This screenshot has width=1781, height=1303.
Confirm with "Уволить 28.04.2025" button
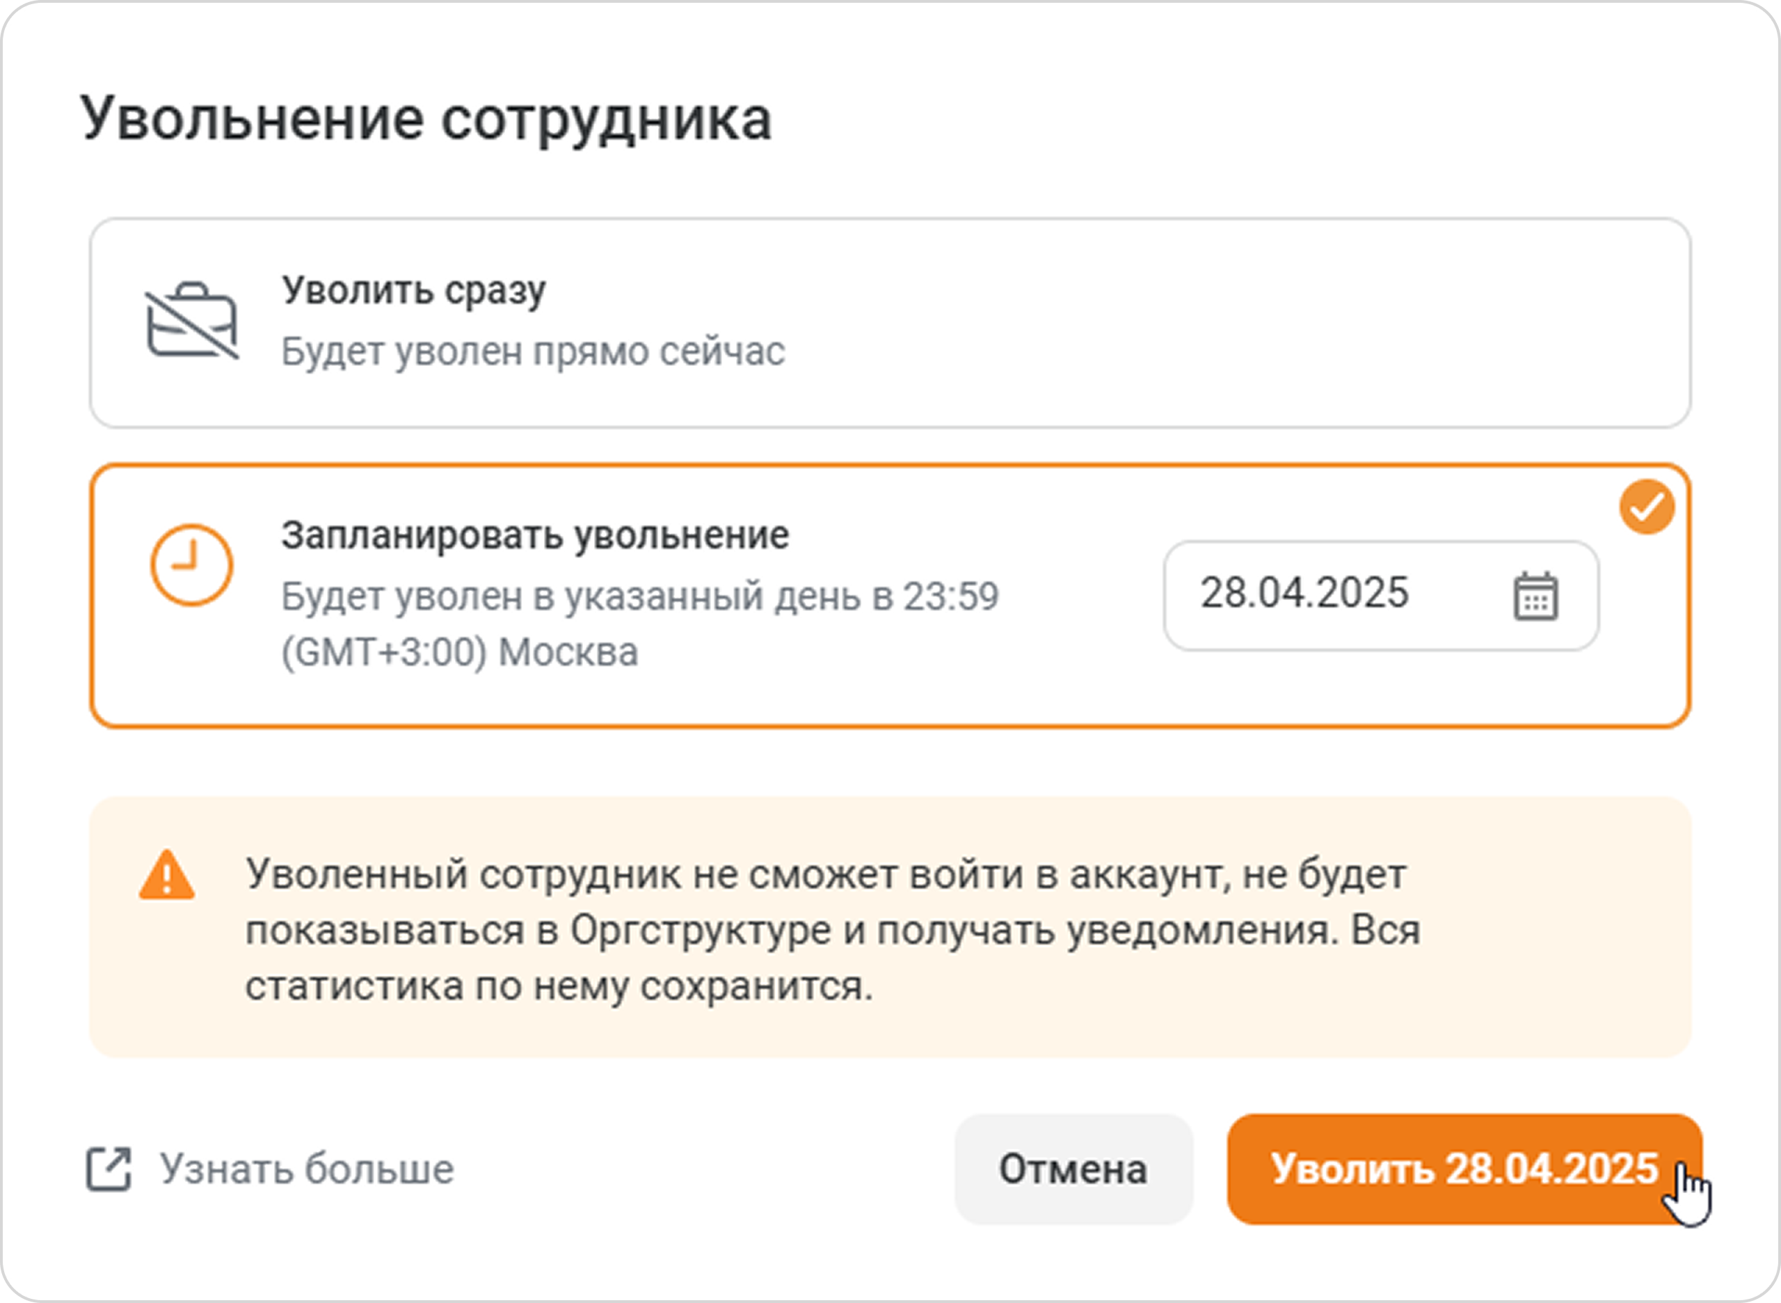tap(1464, 1169)
